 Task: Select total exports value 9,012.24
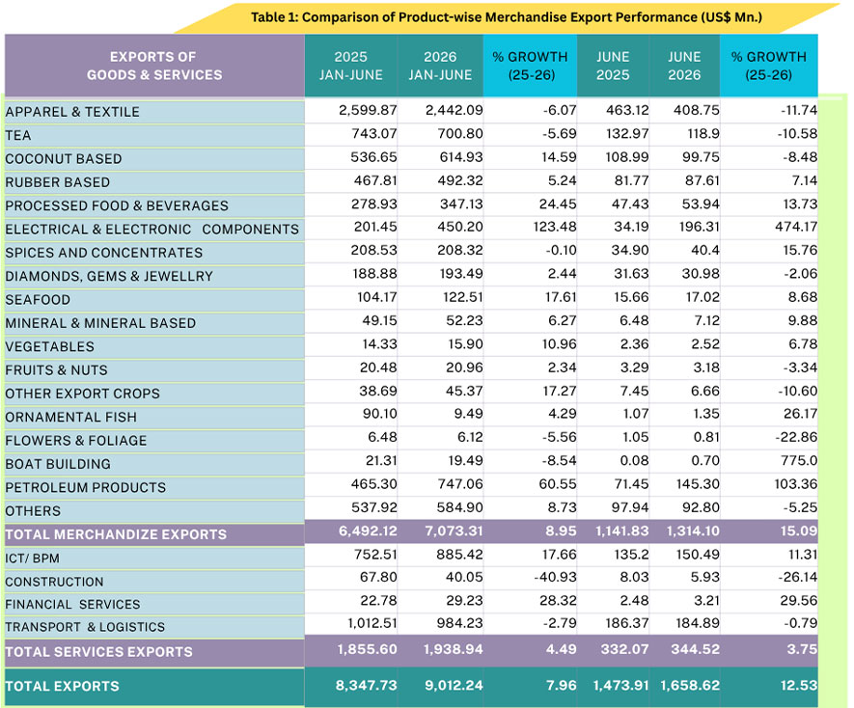point(454,685)
